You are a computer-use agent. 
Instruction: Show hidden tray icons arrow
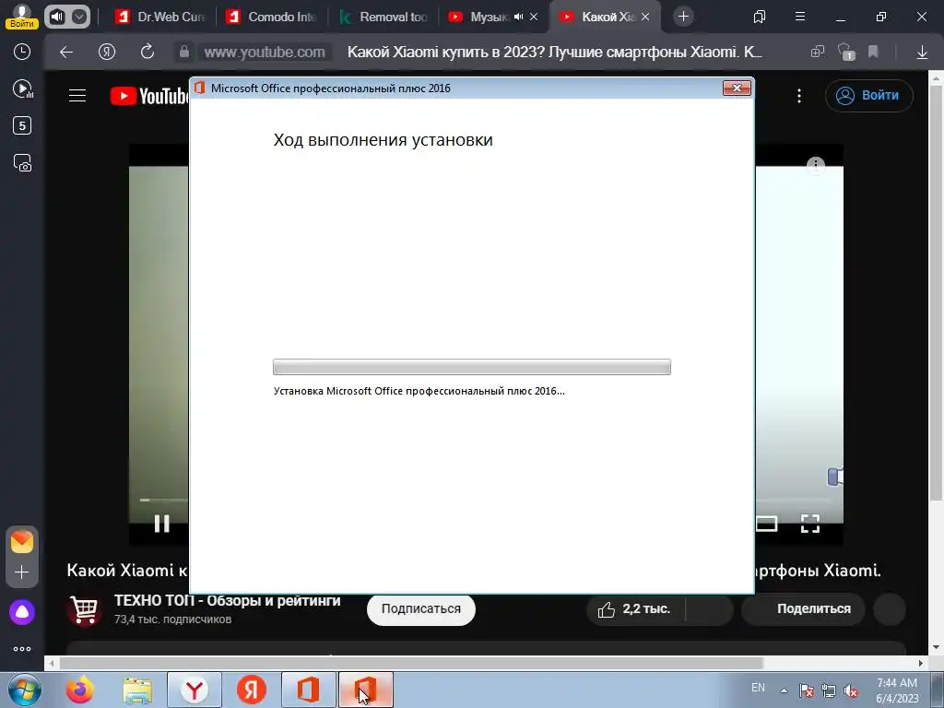pyautogui.click(x=784, y=690)
